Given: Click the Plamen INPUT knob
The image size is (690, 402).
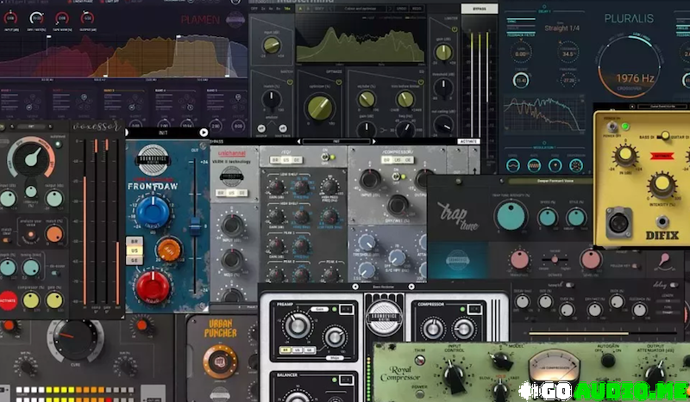Looking at the screenshot, I should [x=10, y=18].
